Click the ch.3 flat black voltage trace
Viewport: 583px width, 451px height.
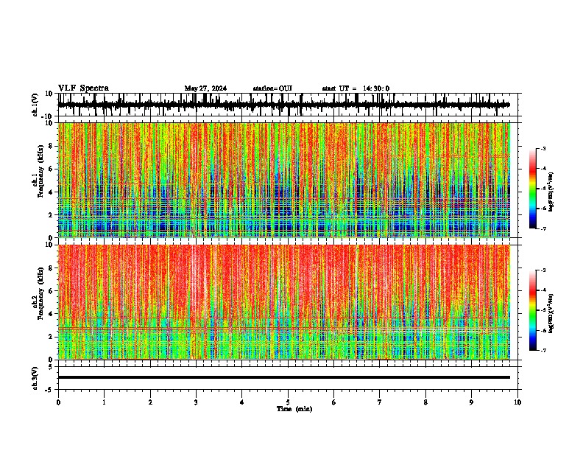tap(283, 377)
